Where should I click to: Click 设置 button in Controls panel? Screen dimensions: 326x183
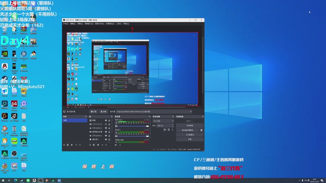point(189,139)
